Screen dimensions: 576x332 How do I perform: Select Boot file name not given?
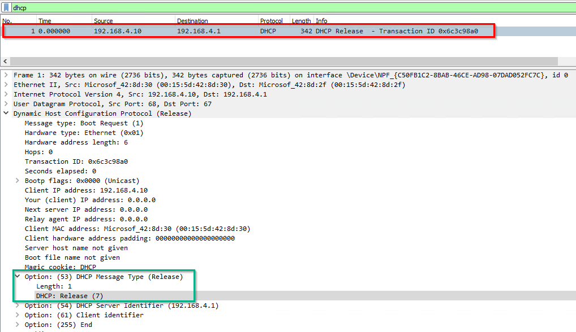72,257
